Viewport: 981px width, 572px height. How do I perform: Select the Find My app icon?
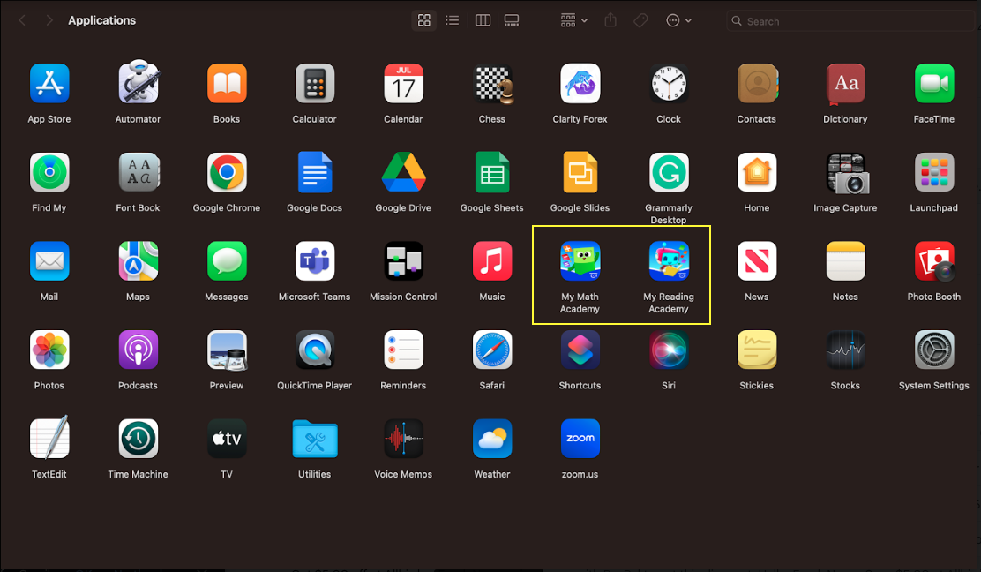(x=49, y=172)
